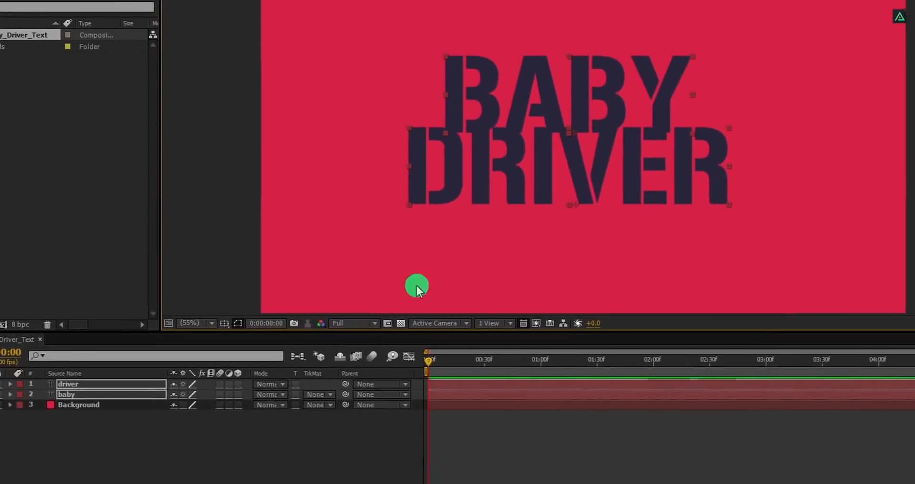This screenshot has height=484, width=915.
Task: Click the label tag column icon in the timeline
Action: pos(18,373)
